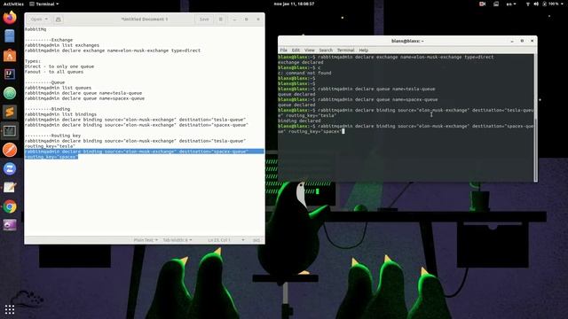Click 'declare queue name=tesla-queue' line in gedit

83,93
